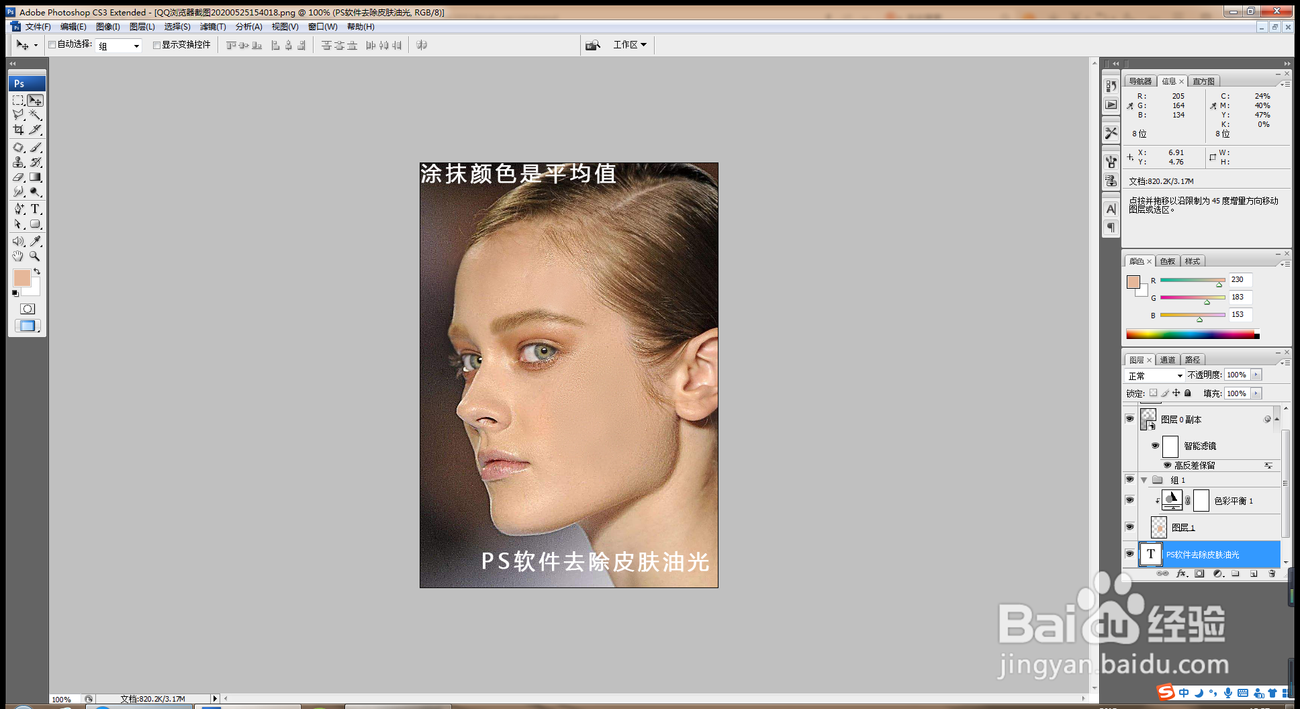Viewport: 1300px width, 709px height.
Task: Click the delete layer trash icon
Action: coord(1272,573)
